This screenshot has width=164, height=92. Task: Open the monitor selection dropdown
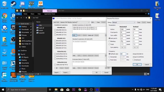tap(71, 22)
